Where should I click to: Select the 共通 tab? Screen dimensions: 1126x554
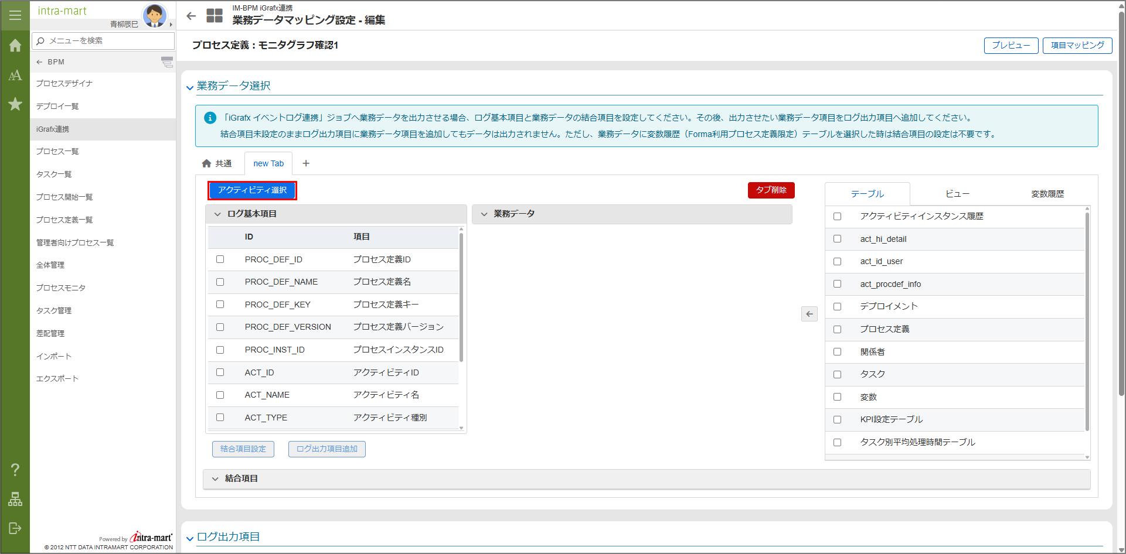[217, 163]
